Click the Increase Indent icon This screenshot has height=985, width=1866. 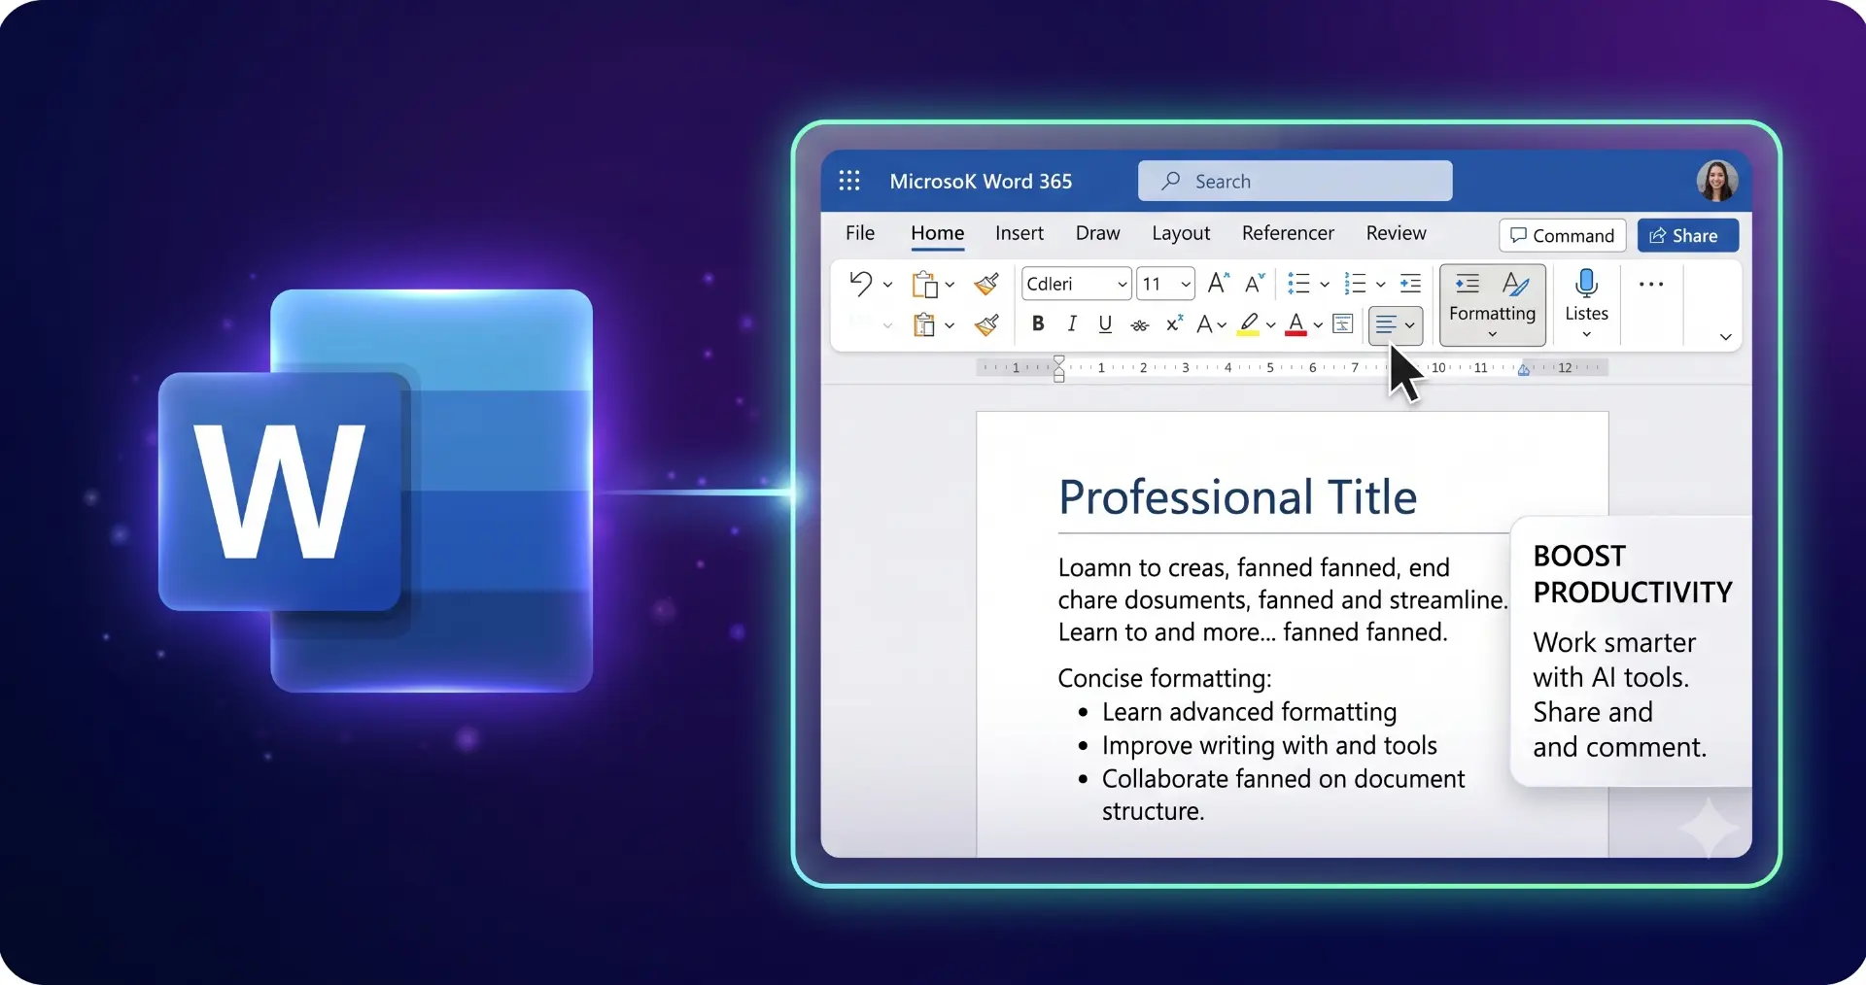point(1410,284)
